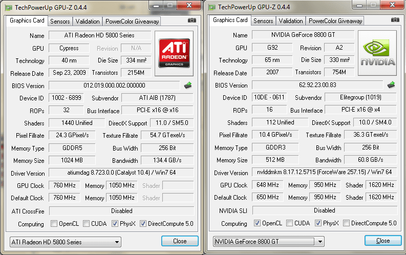The image size is (406, 255).
Task: Click the ATI Radeon HD 5800 Series name field
Action: pos(100,35)
